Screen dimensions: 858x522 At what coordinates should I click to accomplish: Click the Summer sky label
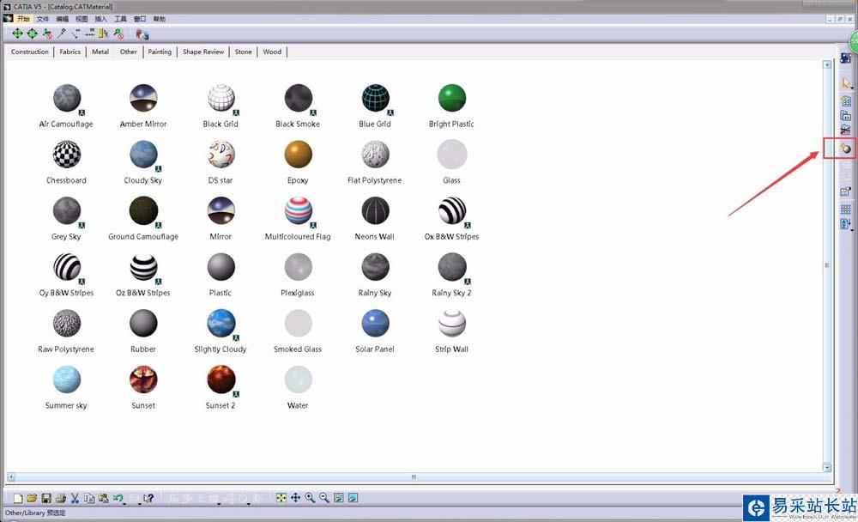click(x=66, y=405)
